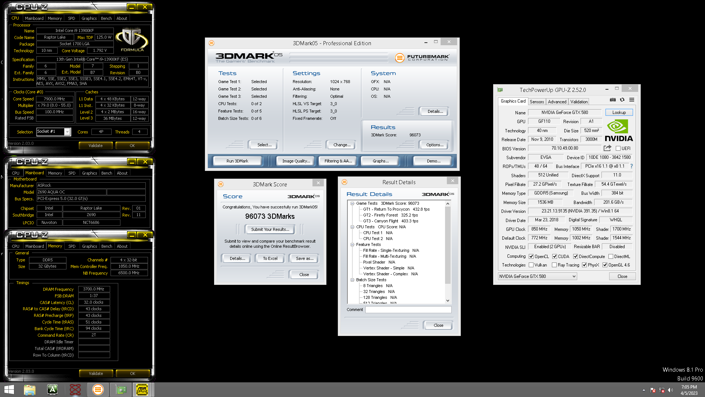Click the 3DMark05 window title bar orange icon
This screenshot has height=397, width=705.
[x=211, y=43]
